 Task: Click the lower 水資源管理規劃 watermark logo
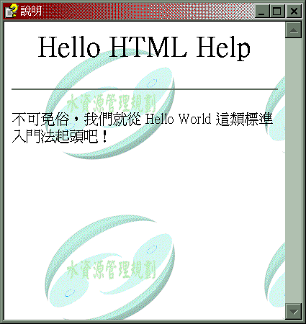click(110, 268)
